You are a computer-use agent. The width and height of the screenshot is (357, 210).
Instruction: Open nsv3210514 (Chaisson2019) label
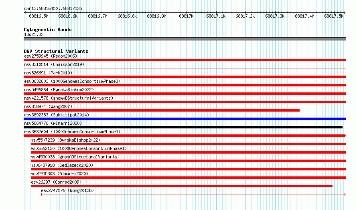pos(54,64)
